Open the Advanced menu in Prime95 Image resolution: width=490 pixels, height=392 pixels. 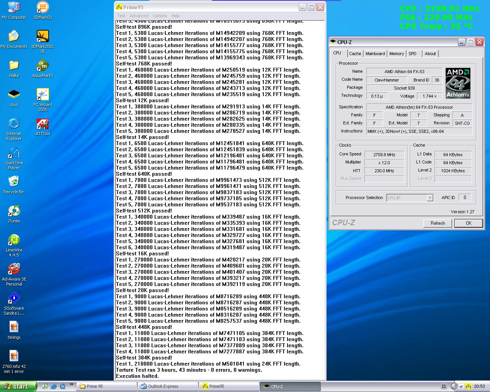click(139, 16)
